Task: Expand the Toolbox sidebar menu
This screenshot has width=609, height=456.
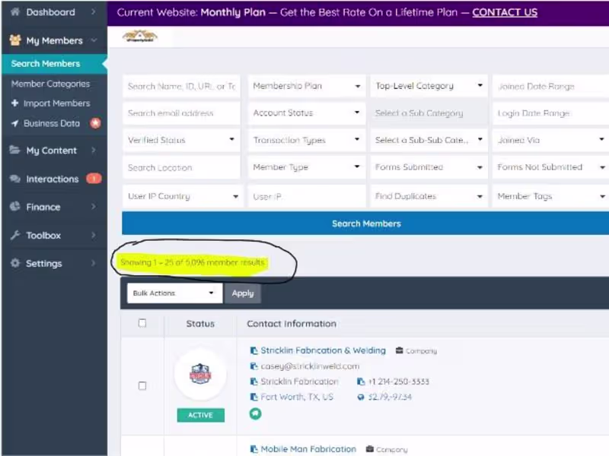Action: (54, 236)
